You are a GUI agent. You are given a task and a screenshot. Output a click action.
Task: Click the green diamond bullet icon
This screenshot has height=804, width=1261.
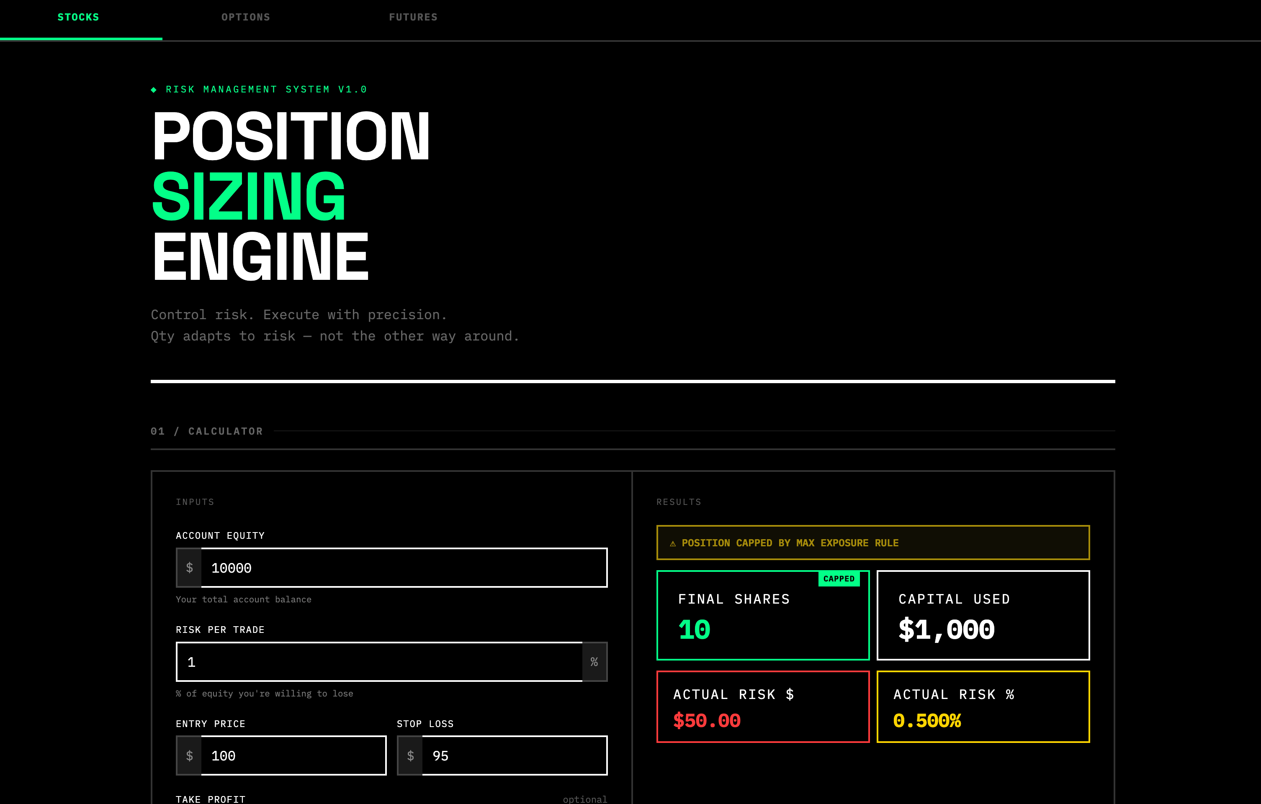click(153, 90)
